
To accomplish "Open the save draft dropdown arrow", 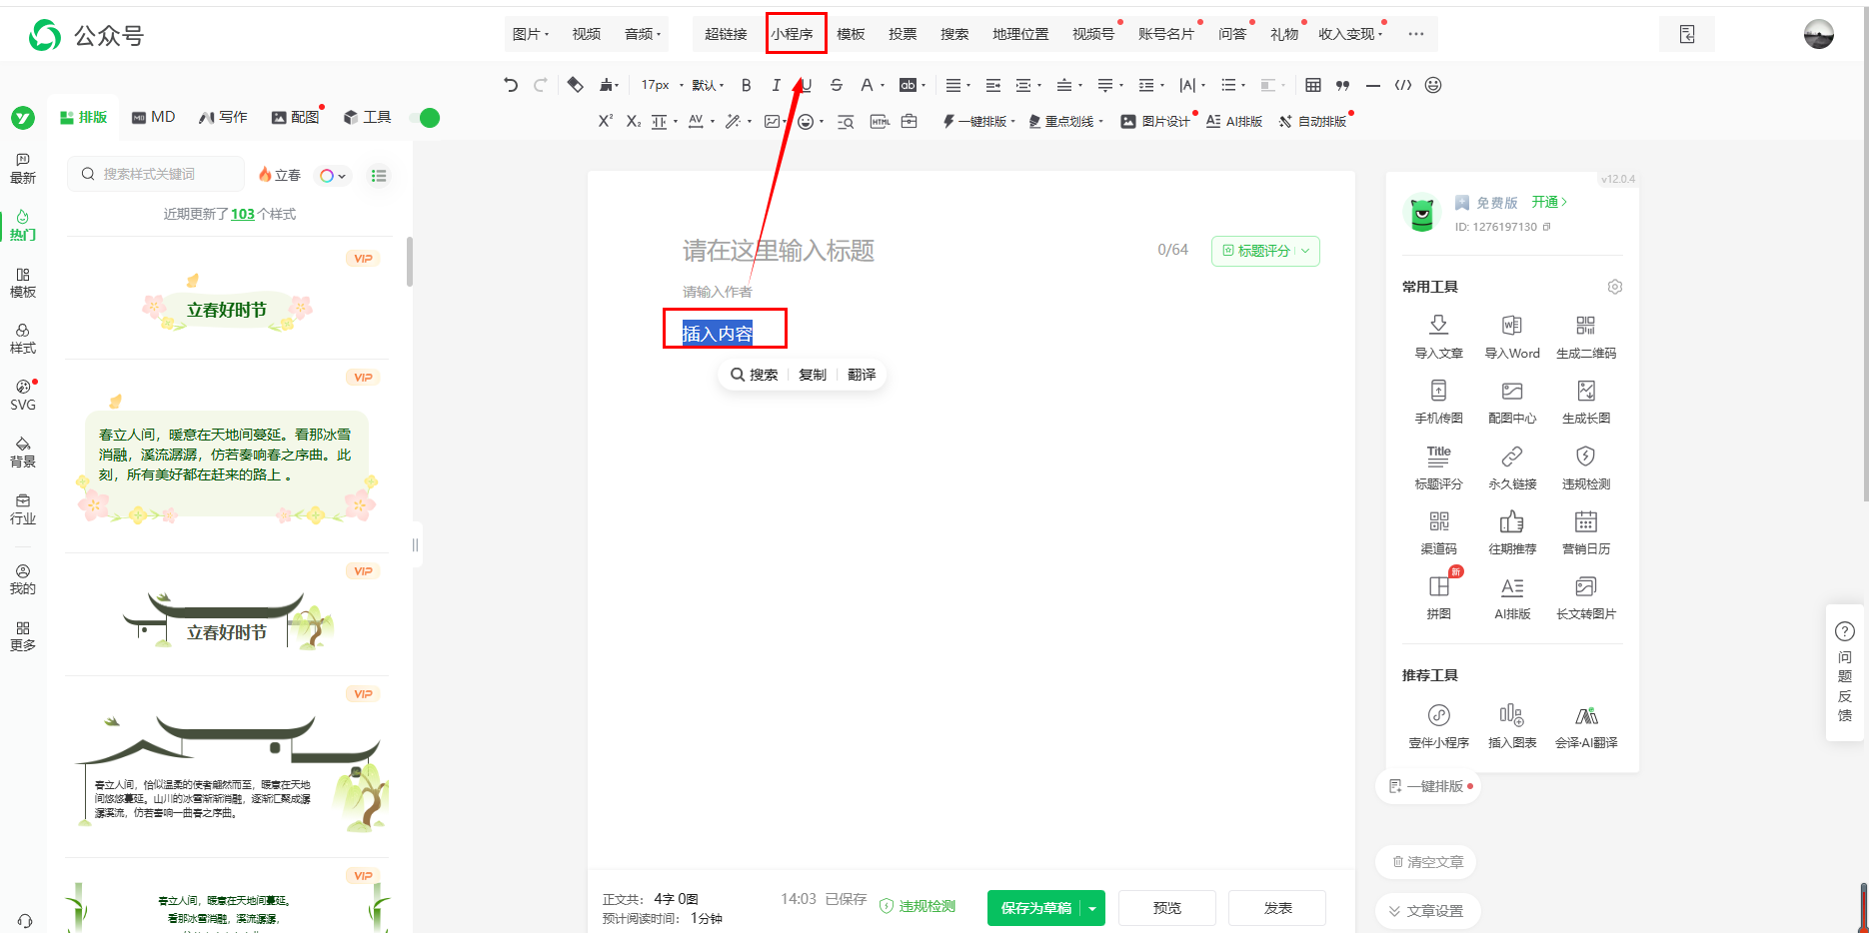I will (x=1093, y=908).
